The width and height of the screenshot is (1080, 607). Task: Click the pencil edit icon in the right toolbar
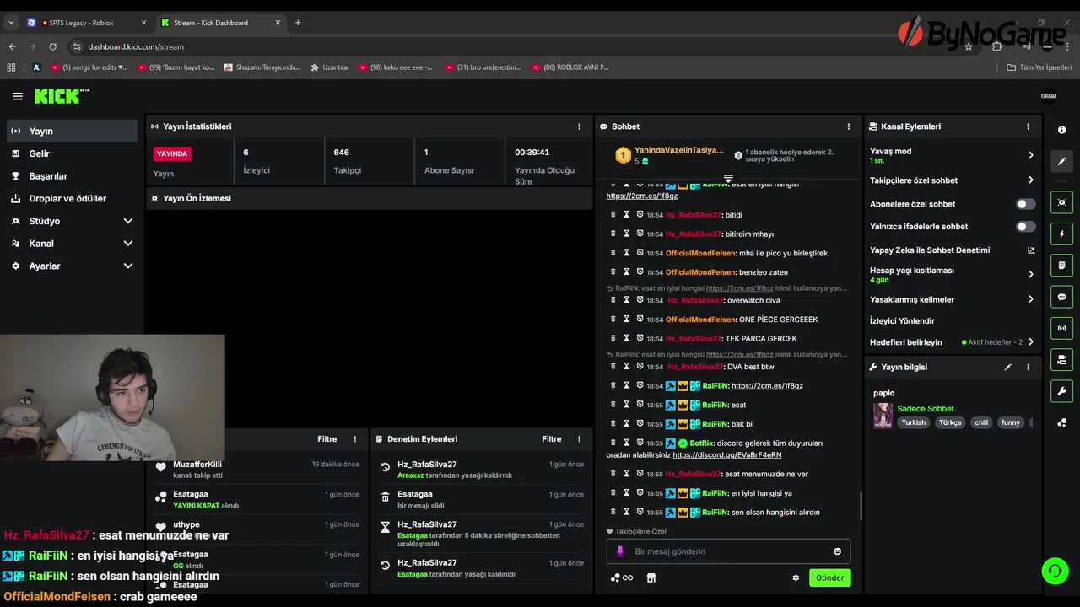pos(1061,161)
